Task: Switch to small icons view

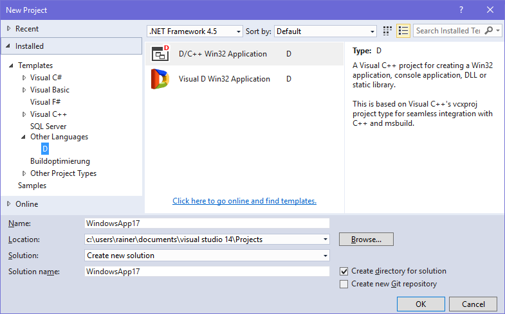Action: [387, 31]
